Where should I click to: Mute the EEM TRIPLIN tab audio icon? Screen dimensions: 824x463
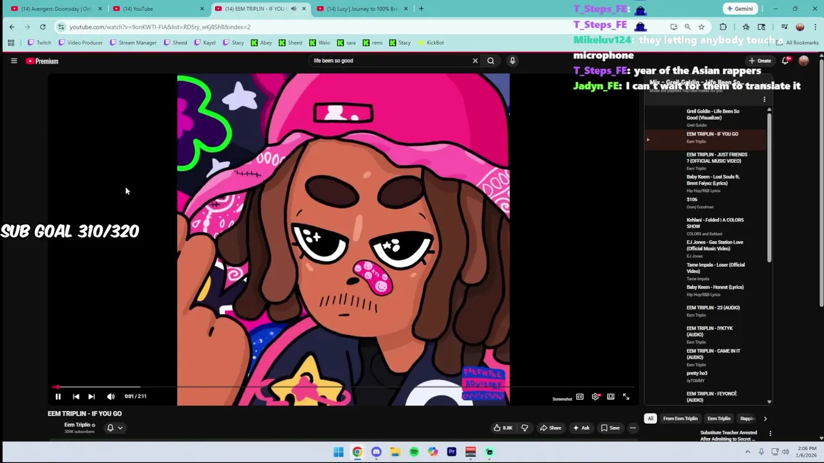[x=294, y=9]
